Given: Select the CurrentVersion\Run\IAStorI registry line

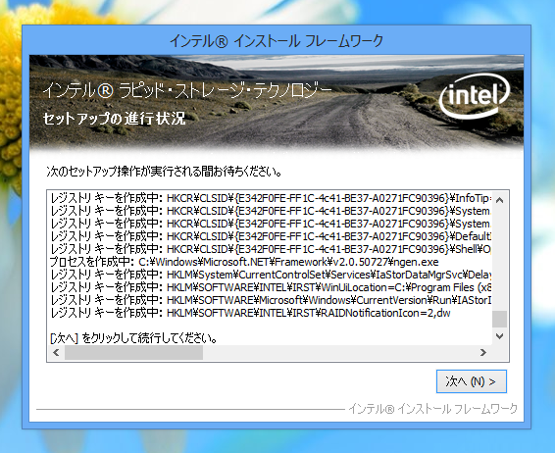Looking at the screenshot, I should pos(271,300).
